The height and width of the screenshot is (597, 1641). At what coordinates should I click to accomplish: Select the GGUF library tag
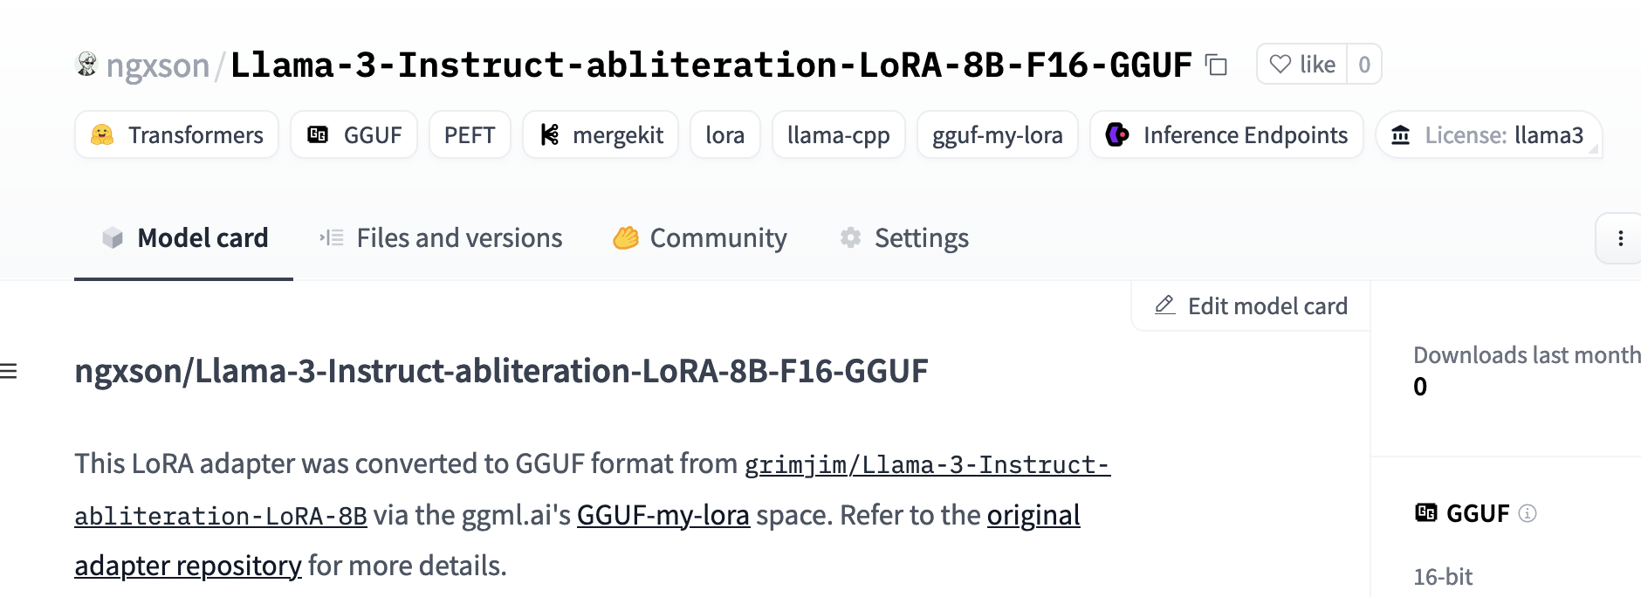coord(354,135)
